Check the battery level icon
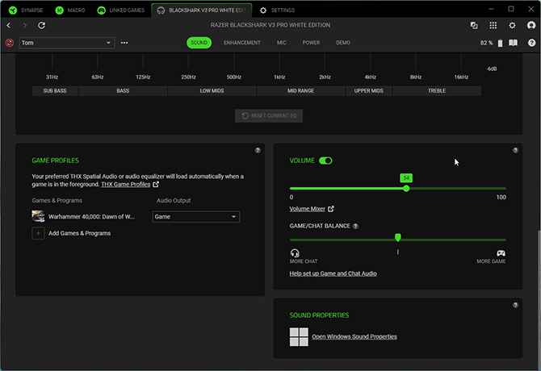The image size is (541, 371). pos(500,43)
